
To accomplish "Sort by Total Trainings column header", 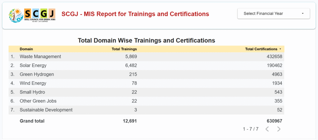I will [x=124, y=49].
